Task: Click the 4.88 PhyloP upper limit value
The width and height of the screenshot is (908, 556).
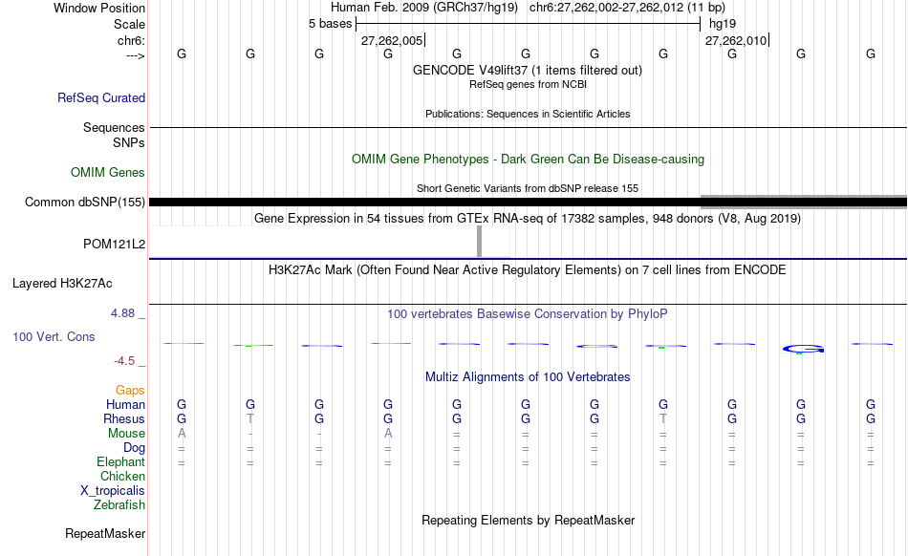Action: tap(122, 313)
